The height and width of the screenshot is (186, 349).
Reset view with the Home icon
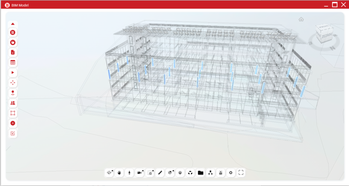[301, 19]
